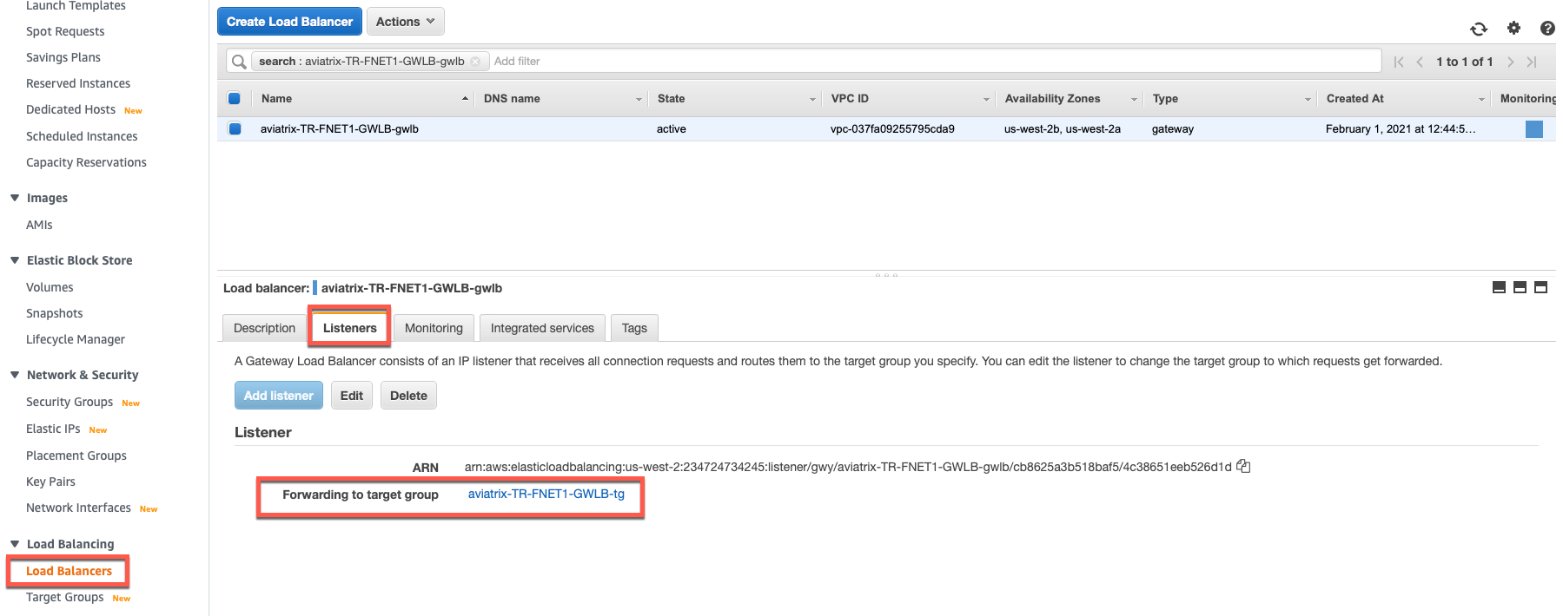Open Scheduled Instances in the sidebar
This screenshot has height=616, width=1563.
82,136
